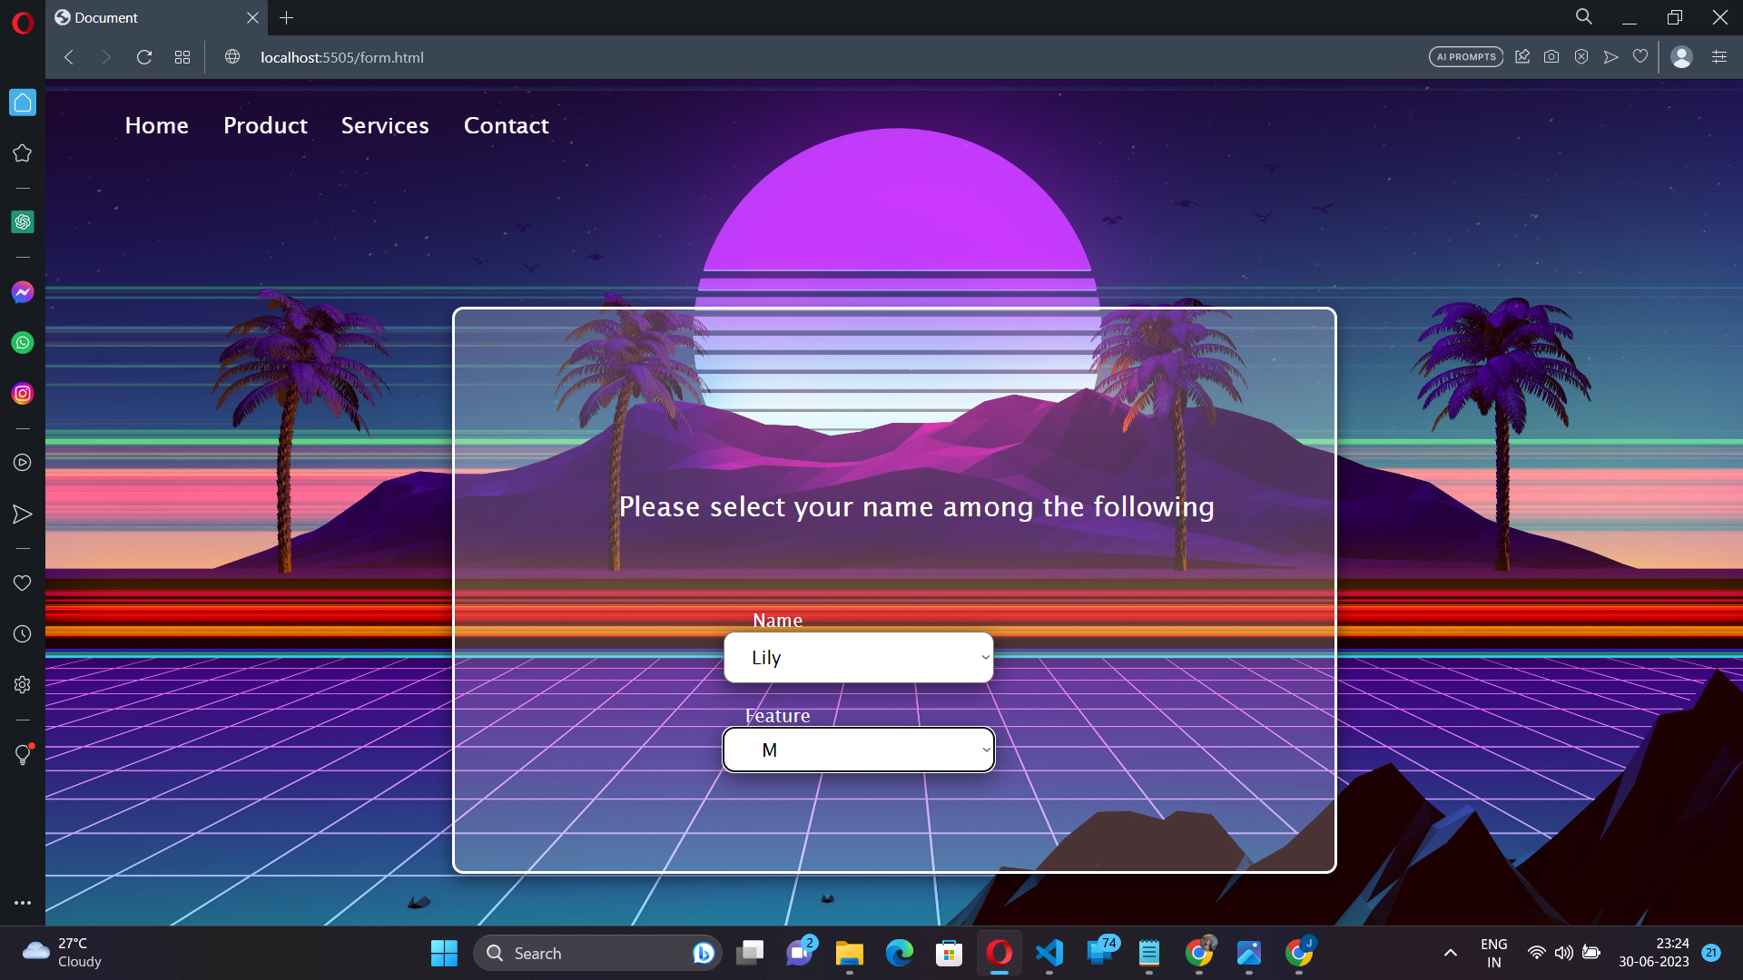Open Instagram from the Opera sidebar

pos(22,393)
